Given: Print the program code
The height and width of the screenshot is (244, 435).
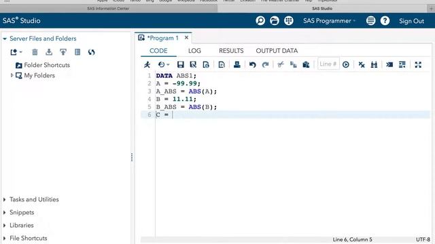Looking at the screenshot, I should (x=237, y=65).
